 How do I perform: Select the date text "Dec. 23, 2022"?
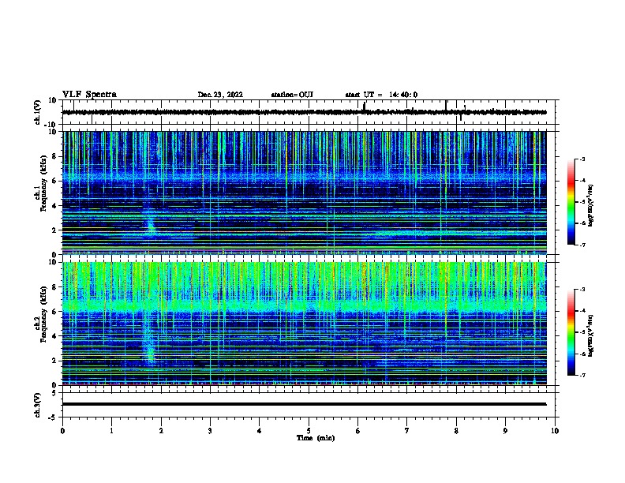point(220,95)
